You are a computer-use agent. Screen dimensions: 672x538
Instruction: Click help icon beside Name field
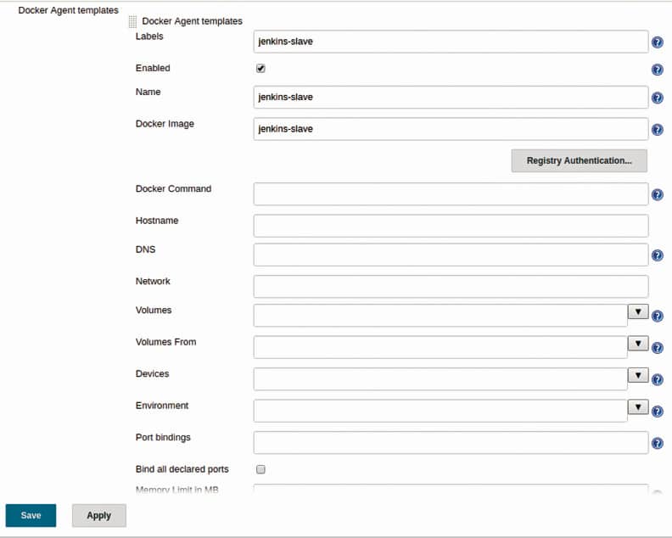(657, 98)
